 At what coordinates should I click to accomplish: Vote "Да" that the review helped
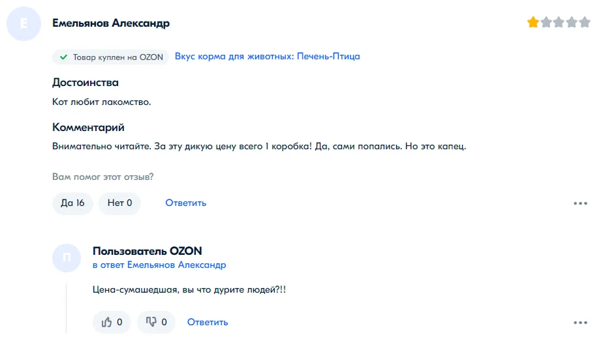click(x=72, y=203)
